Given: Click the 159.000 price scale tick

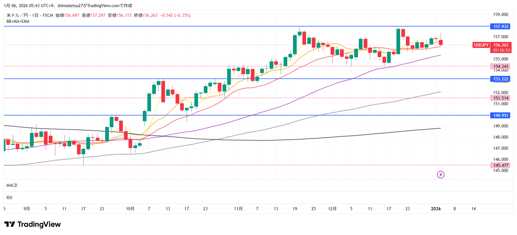Looking at the screenshot, I should coord(500,15).
